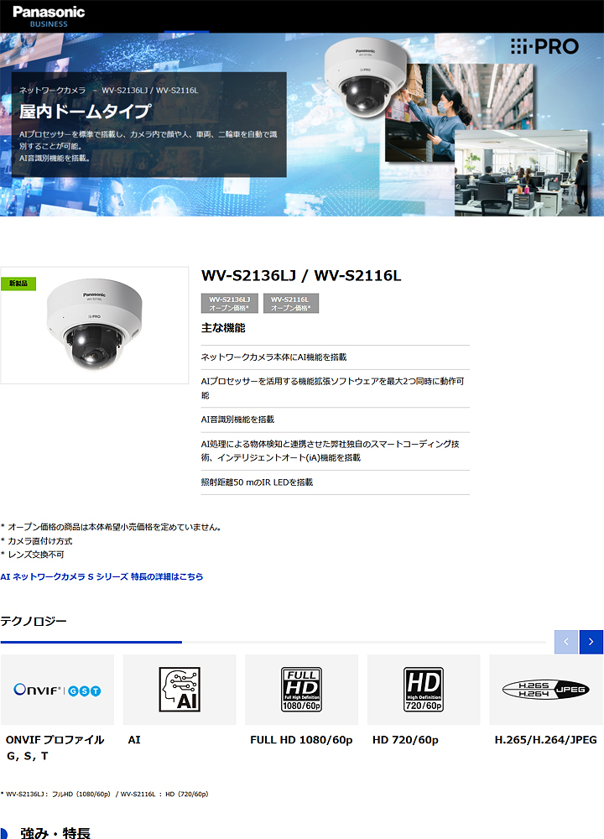Click the dome camera product thumbnail
This screenshot has height=839, width=604.
pyautogui.click(x=95, y=326)
